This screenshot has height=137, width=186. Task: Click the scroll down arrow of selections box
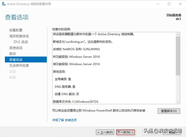coord(178,102)
